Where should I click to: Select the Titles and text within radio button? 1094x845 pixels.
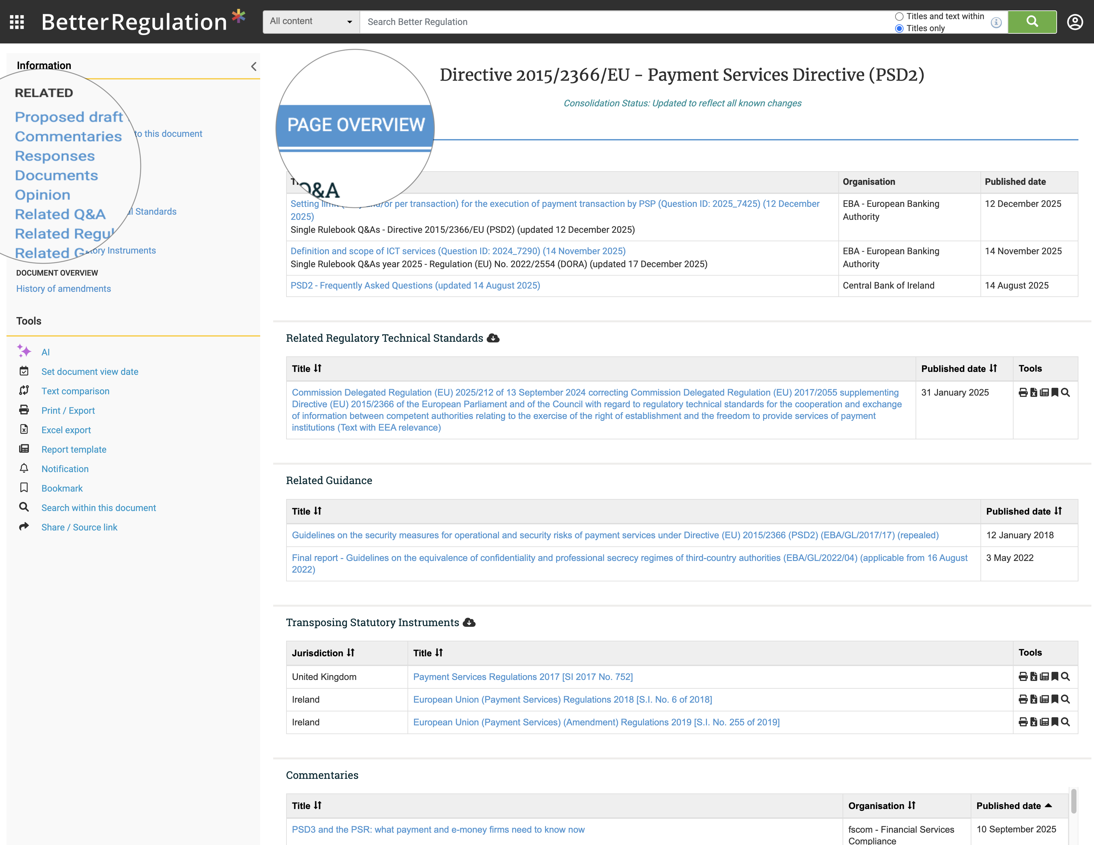coord(899,16)
